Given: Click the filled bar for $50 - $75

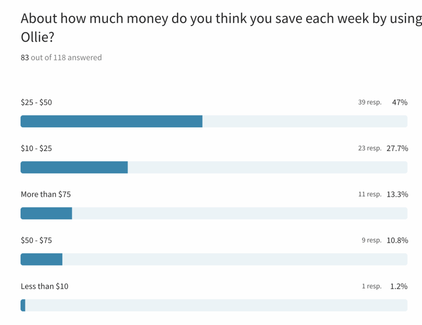Looking at the screenshot, I should pos(41,259).
